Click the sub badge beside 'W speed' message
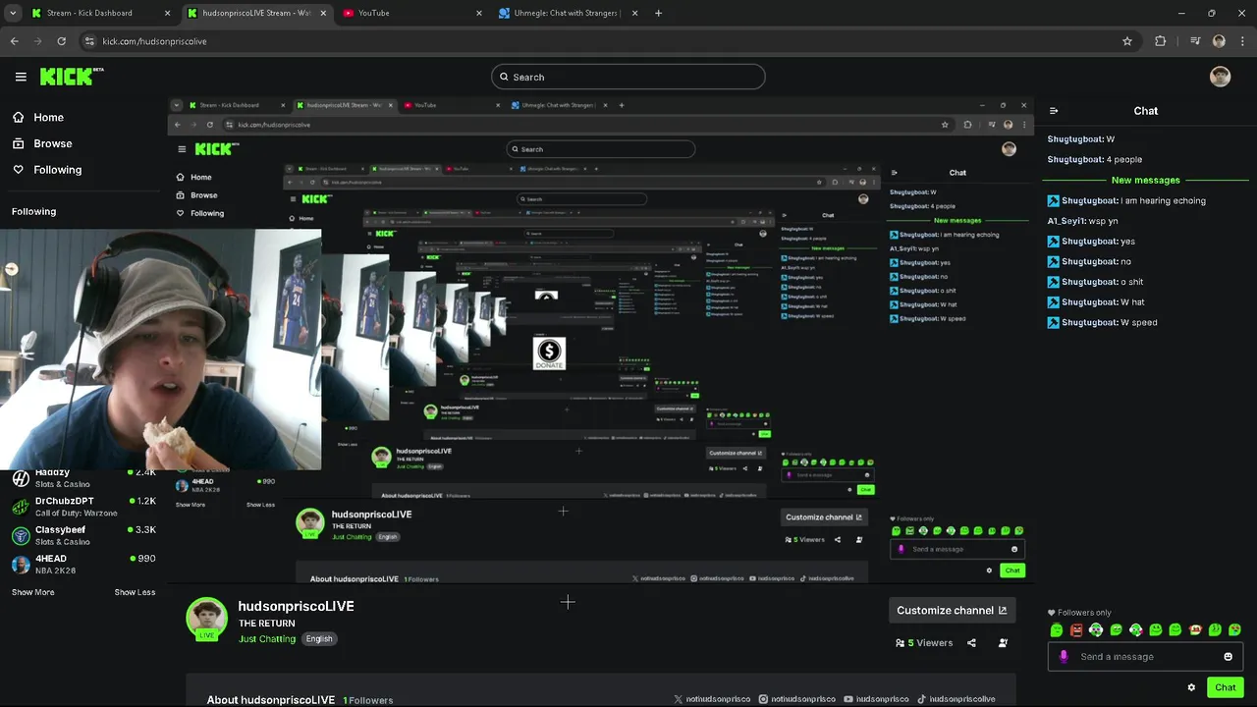 pos(1053,322)
